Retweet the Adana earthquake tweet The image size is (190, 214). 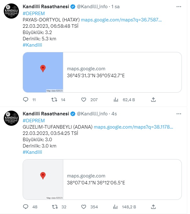(55, 207)
